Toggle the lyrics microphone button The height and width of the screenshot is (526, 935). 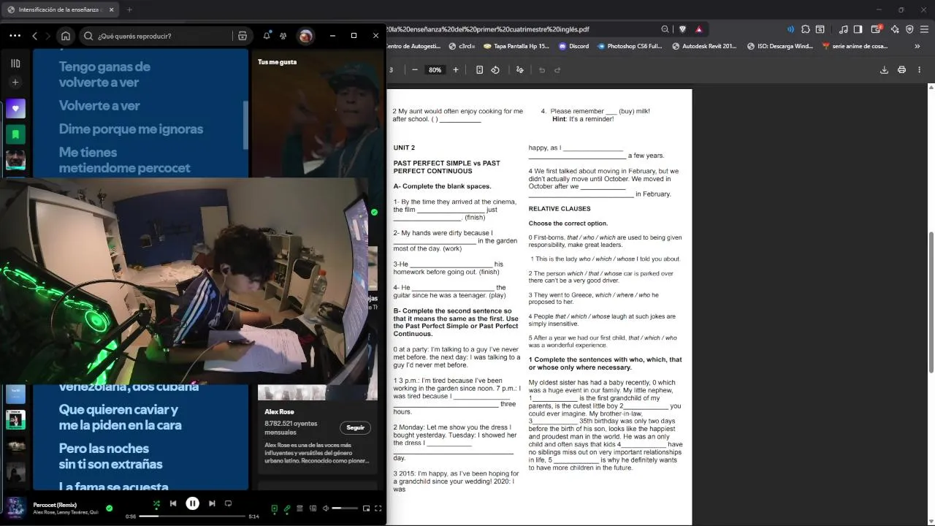coord(287,508)
